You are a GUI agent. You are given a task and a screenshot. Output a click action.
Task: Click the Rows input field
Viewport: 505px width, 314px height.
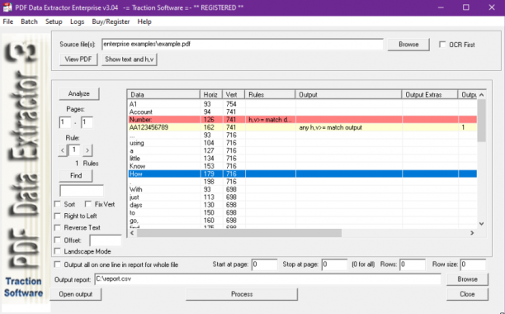coord(413,264)
